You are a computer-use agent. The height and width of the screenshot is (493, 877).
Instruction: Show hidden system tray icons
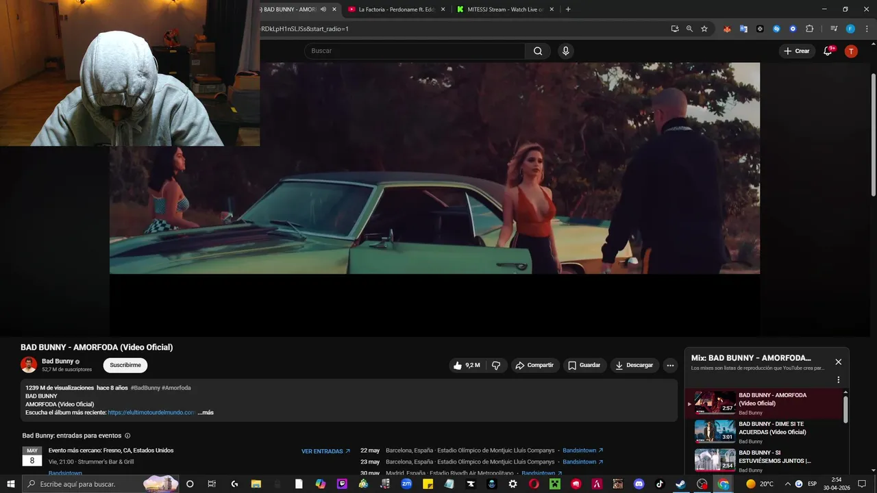click(787, 483)
